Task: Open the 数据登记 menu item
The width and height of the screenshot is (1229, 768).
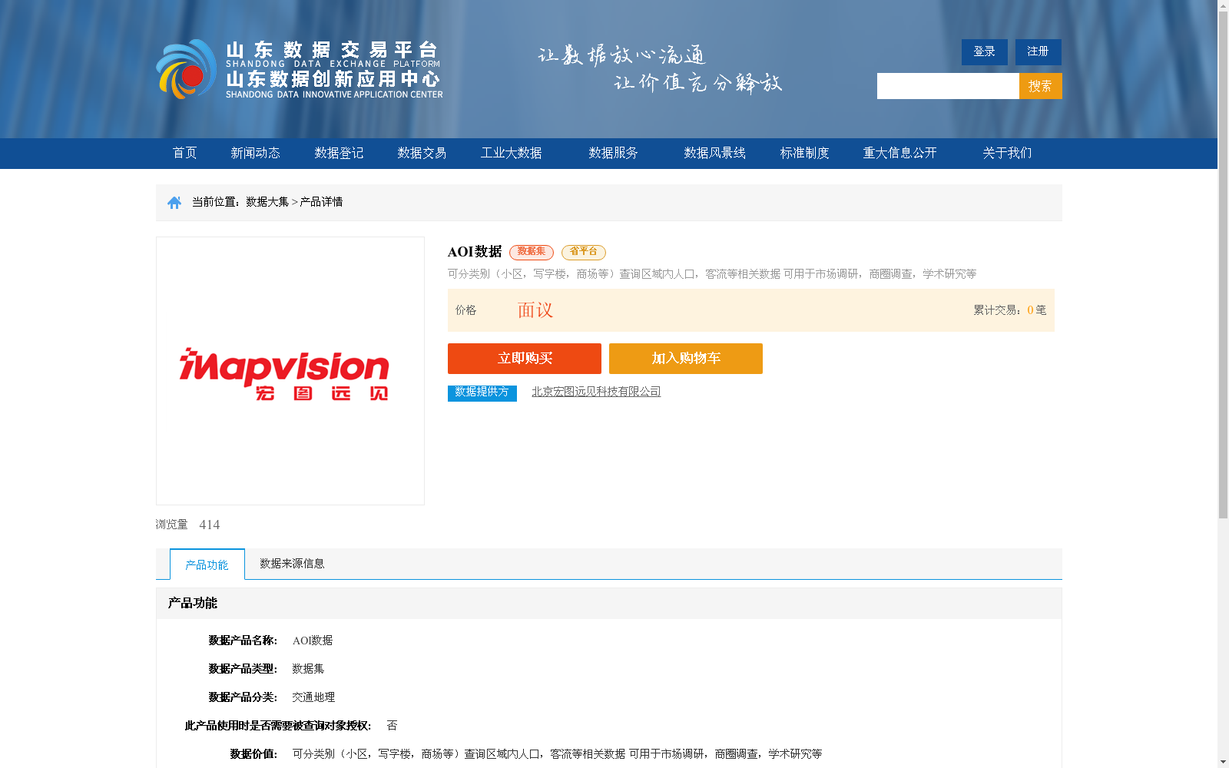Action: pyautogui.click(x=339, y=153)
